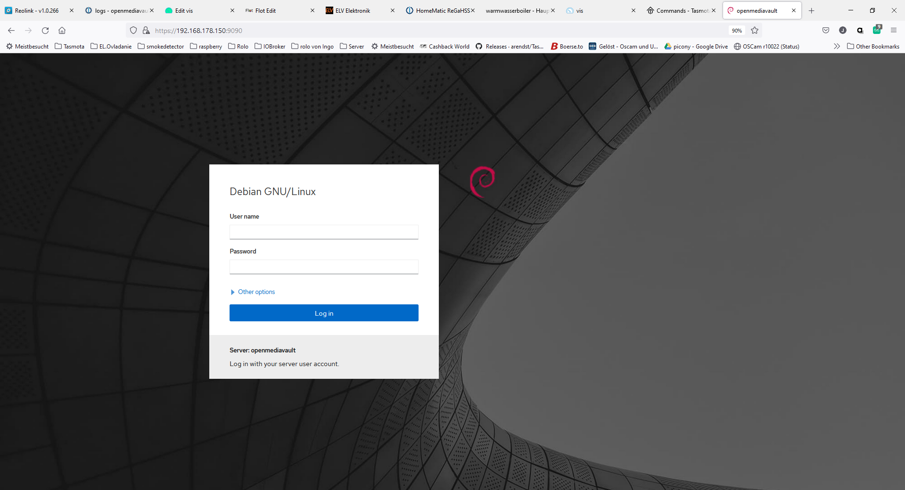Show more bookmarks via double chevron

[x=837, y=46]
